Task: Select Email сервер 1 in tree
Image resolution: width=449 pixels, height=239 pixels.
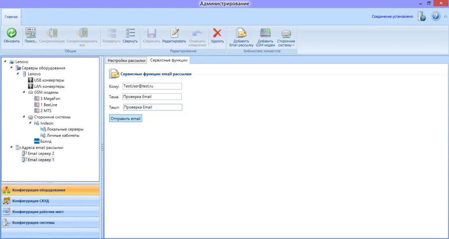Action: click(x=41, y=160)
